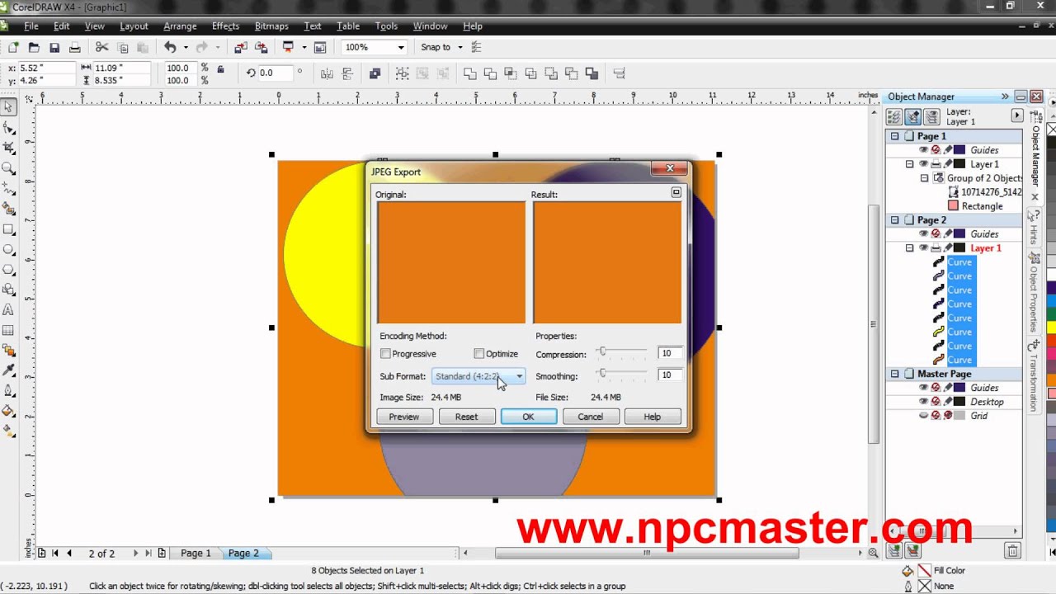Confirm export with OK button

528,417
